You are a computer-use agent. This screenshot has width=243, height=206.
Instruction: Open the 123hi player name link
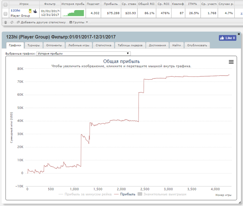tap(15, 10)
